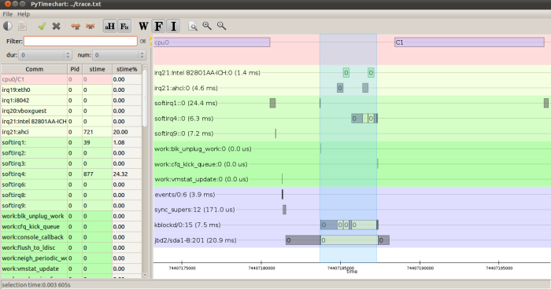Click the green checkmark show icon
Screen dimensions: 551x289
coord(42,26)
